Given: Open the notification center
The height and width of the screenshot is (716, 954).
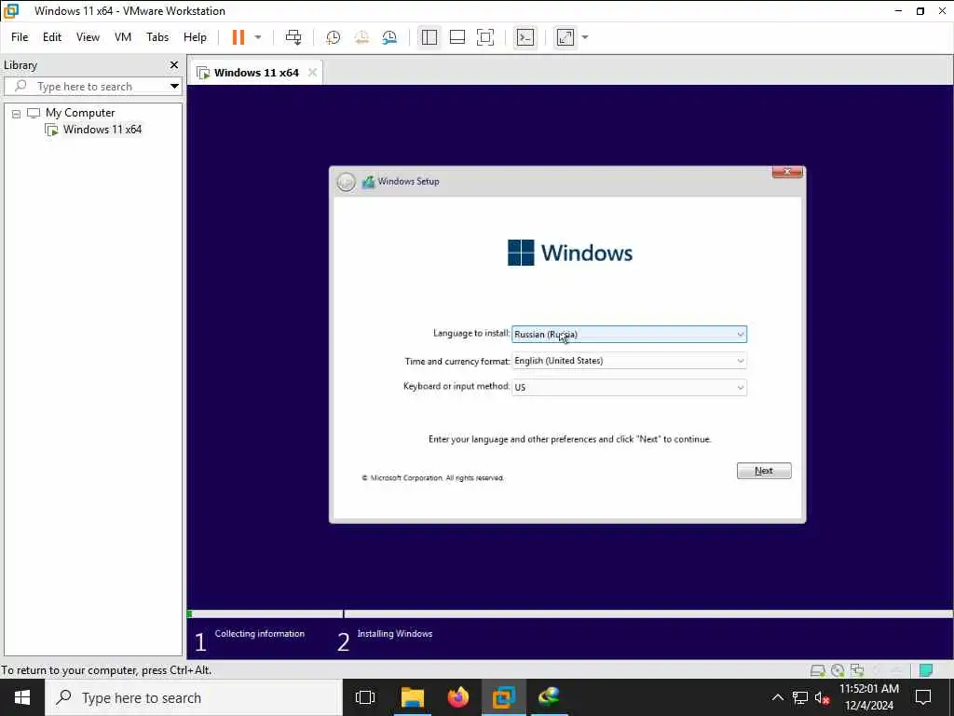Looking at the screenshot, I should coord(923,697).
